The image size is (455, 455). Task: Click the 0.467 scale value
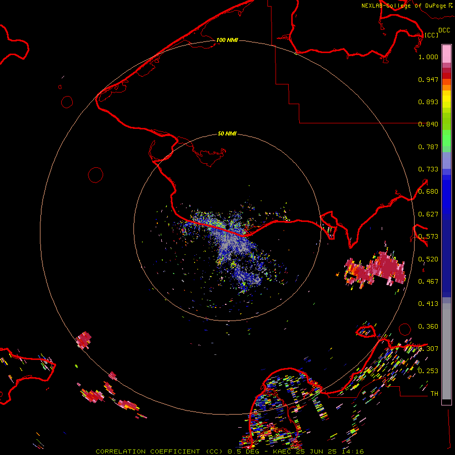tap(428, 282)
